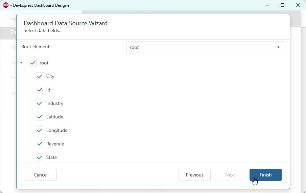
Task: Uncheck the City field checkbox
Action: click(x=40, y=76)
